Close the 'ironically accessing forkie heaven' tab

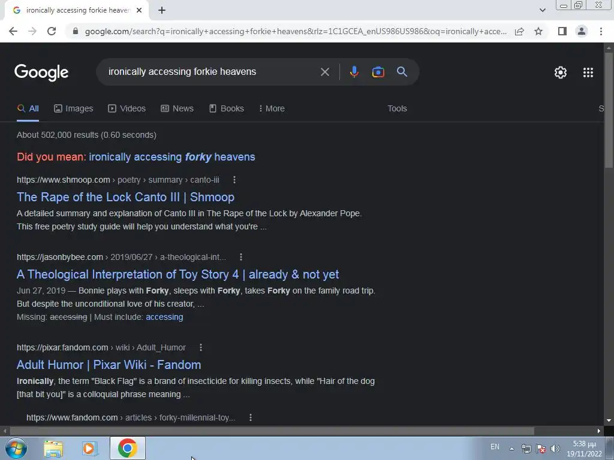coord(139,11)
